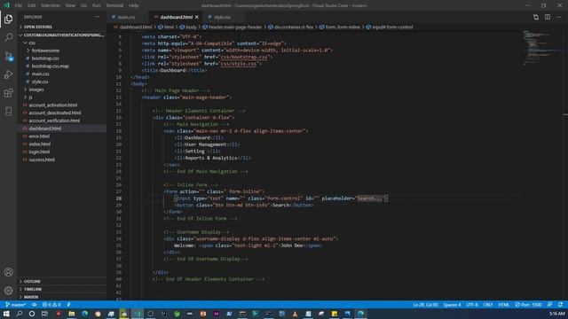
Task: Click Ln 28 cursor position status item
Action: (426, 305)
